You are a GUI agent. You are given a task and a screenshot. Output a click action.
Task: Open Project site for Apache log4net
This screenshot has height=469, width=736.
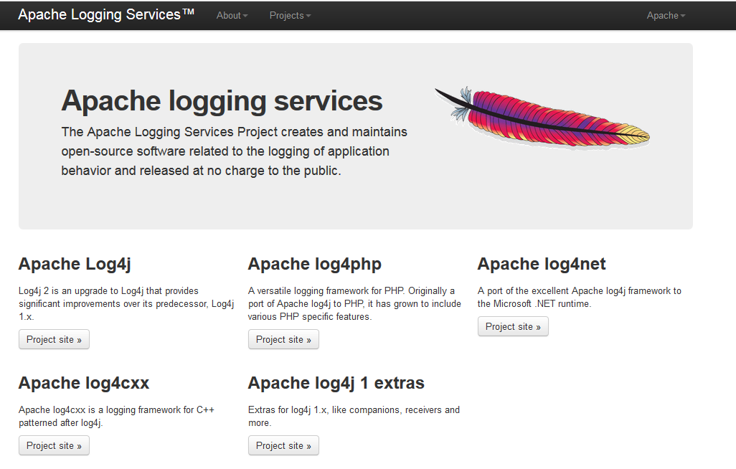[x=513, y=326]
